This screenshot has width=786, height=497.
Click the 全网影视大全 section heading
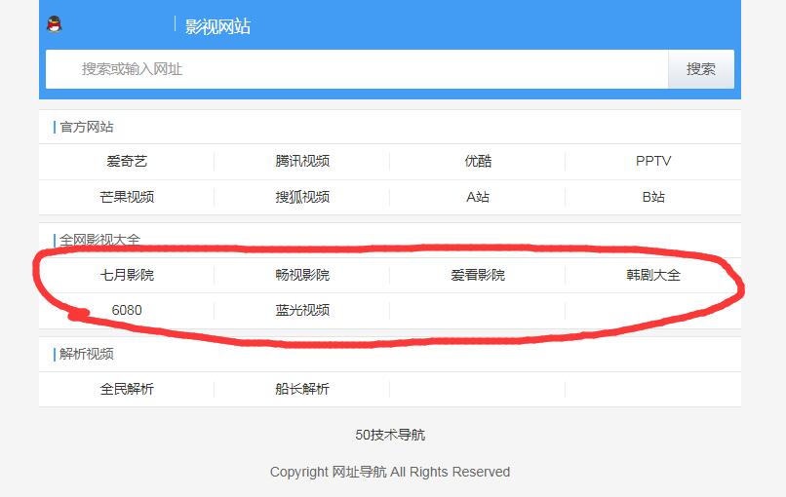coord(99,240)
